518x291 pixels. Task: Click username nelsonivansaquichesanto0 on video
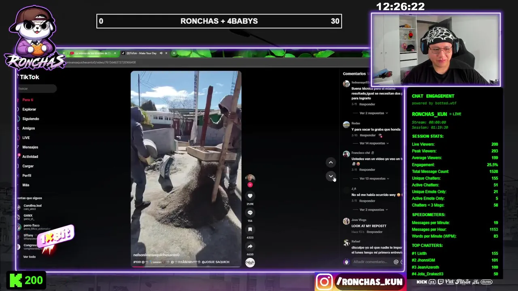click(156, 255)
